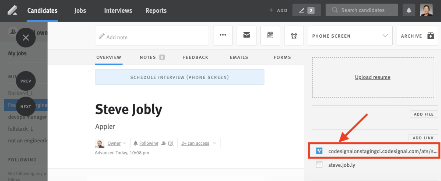This screenshot has height=181, width=441.
Task: Switch to the FORMS tab
Action: click(x=282, y=57)
